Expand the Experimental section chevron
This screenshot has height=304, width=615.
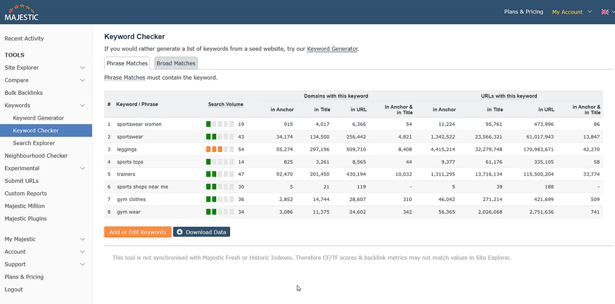click(82, 168)
